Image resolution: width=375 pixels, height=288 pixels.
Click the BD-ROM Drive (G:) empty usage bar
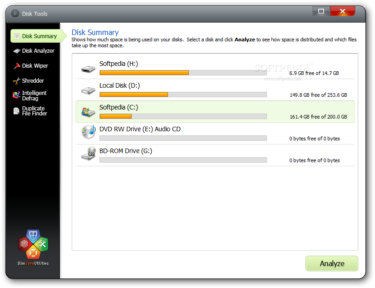pos(183,160)
